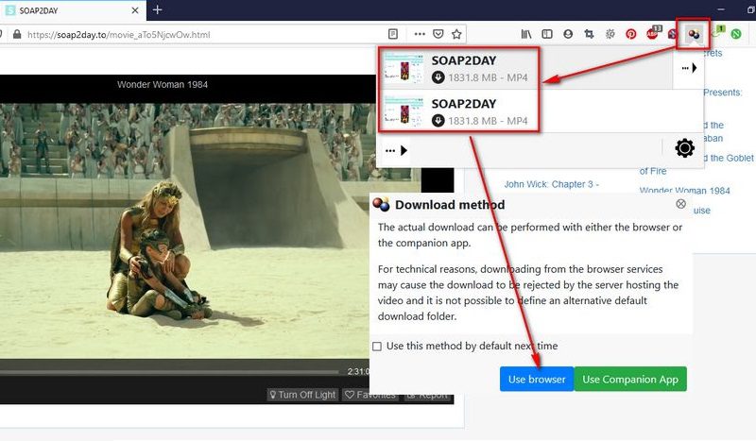This screenshot has height=441, width=756.
Task: Click download arrow icon of second SOAP2DAY entry
Action: coord(438,121)
